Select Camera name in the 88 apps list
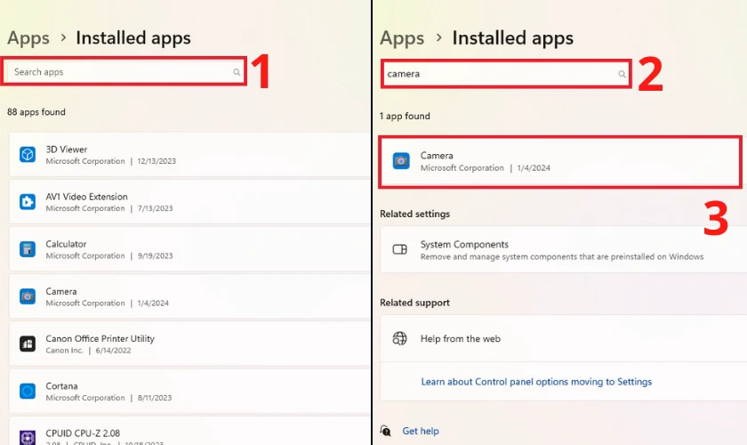This screenshot has height=445, width=747. click(61, 291)
